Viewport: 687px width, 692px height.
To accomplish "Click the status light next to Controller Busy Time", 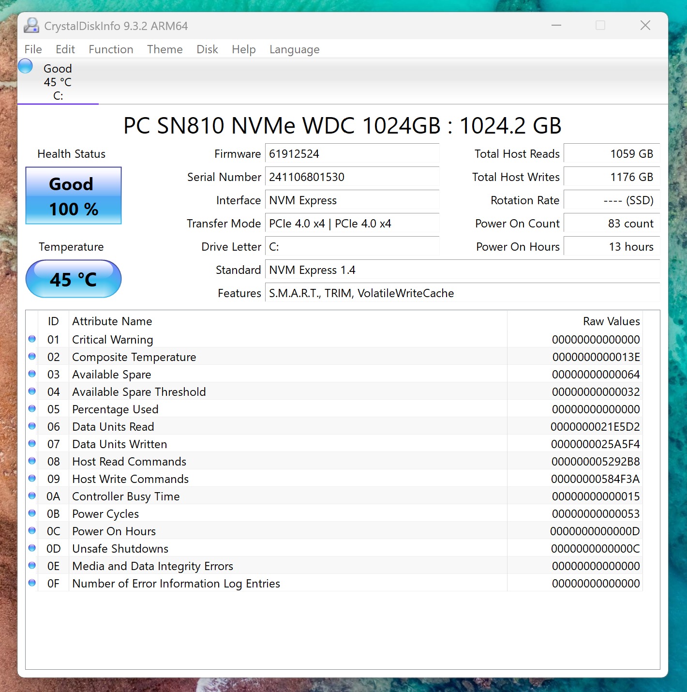I will tap(32, 496).
